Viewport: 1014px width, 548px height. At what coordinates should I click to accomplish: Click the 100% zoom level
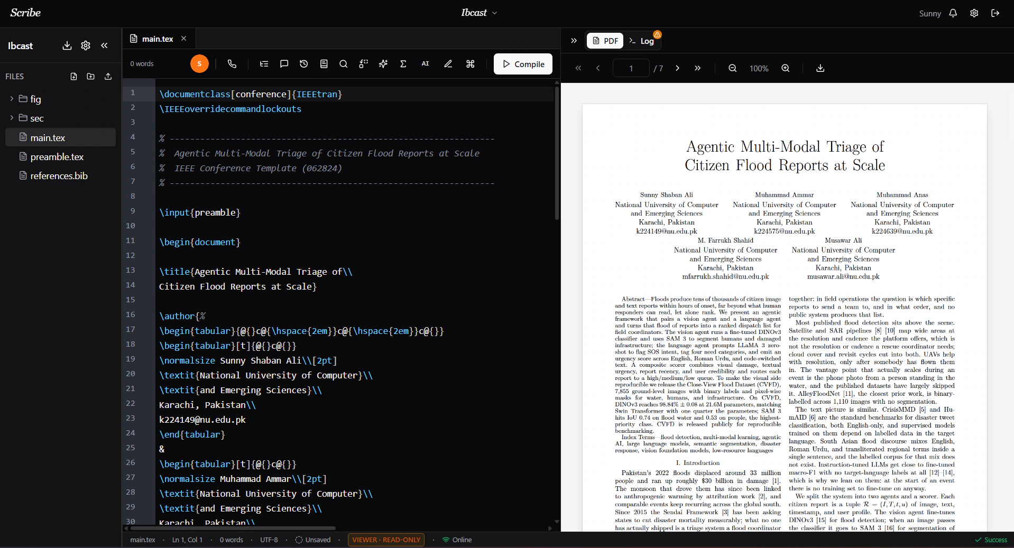(x=759, y=68)
